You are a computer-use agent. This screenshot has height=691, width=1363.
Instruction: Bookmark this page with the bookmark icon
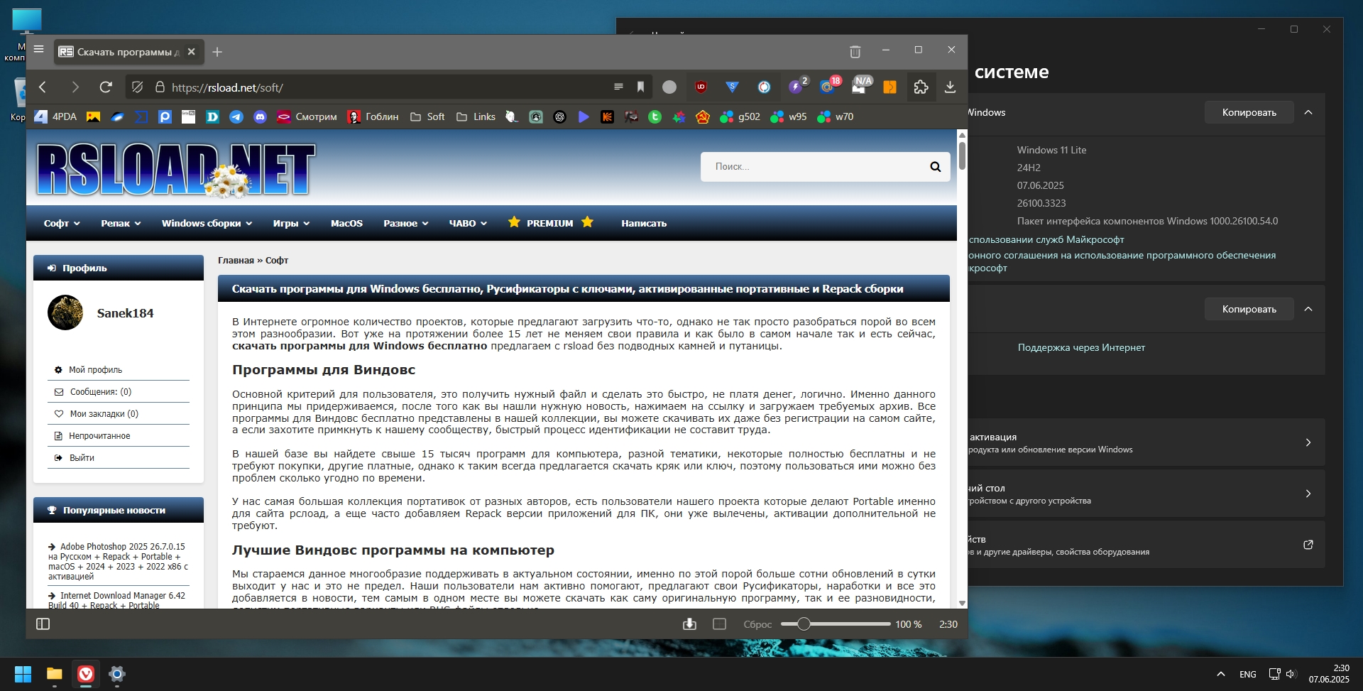pos(640,87)
